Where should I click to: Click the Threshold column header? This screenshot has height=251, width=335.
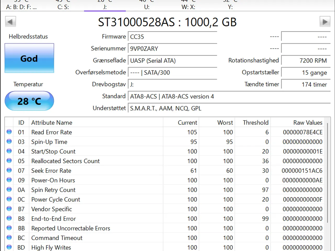[253, 123]
